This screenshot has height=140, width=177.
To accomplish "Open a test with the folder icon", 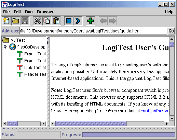I will tap(16, 21).
